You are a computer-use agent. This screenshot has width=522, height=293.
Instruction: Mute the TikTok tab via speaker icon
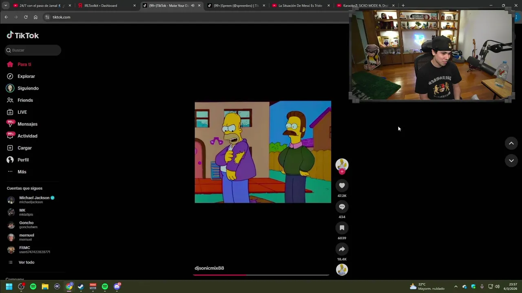click(x=192, y=6)
